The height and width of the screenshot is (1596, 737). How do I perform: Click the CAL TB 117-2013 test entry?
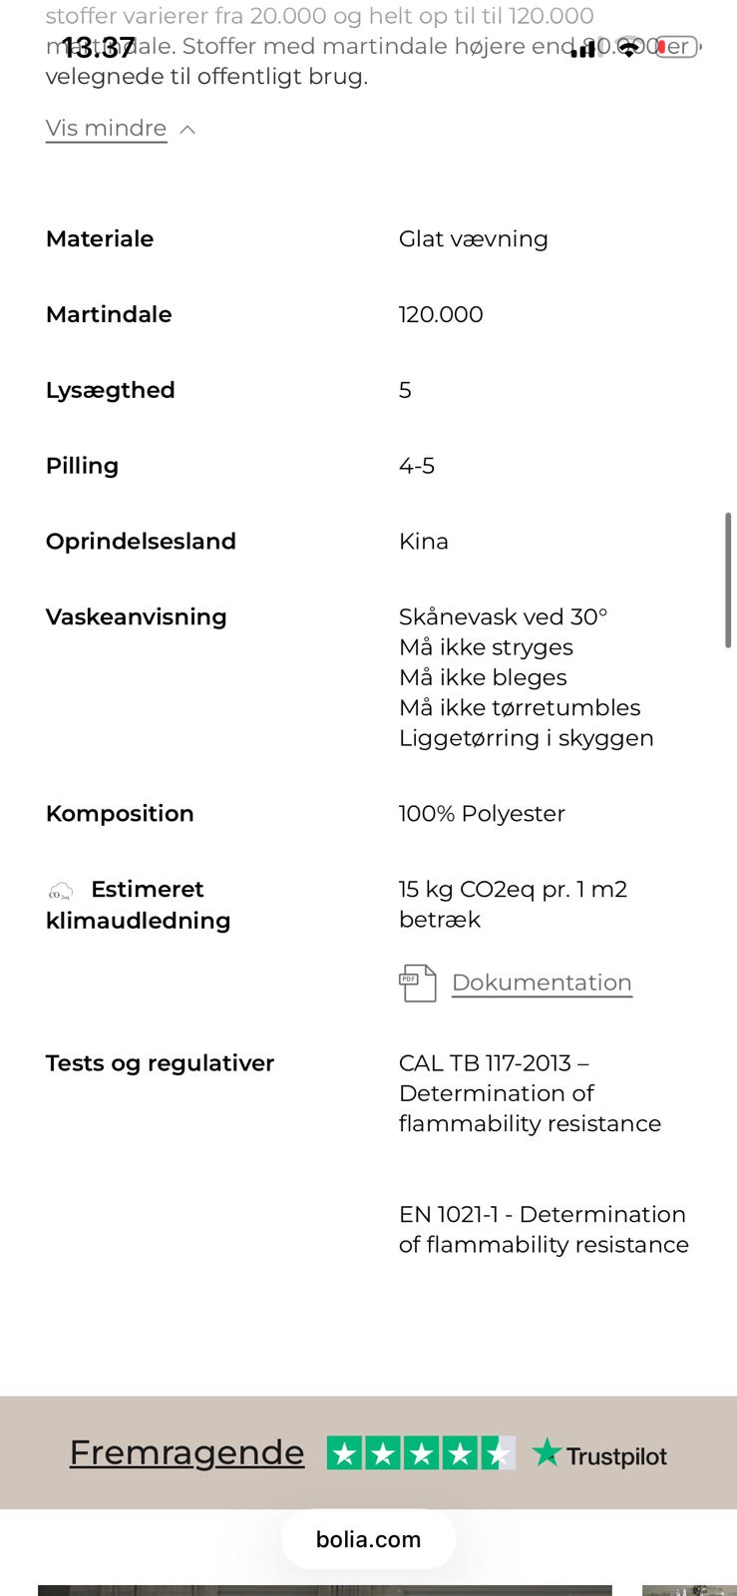point(529,1093)
